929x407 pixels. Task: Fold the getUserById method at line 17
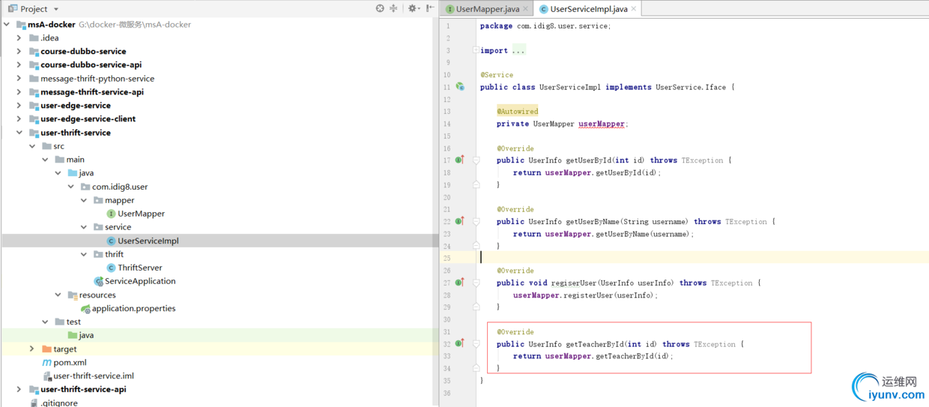tap(476, 160)
